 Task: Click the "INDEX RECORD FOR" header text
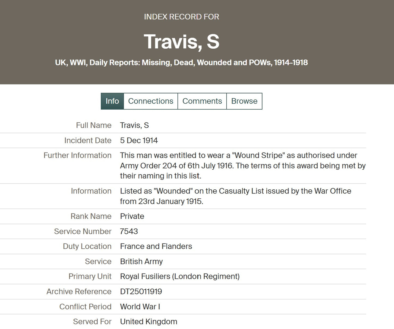tap(181, 17)
